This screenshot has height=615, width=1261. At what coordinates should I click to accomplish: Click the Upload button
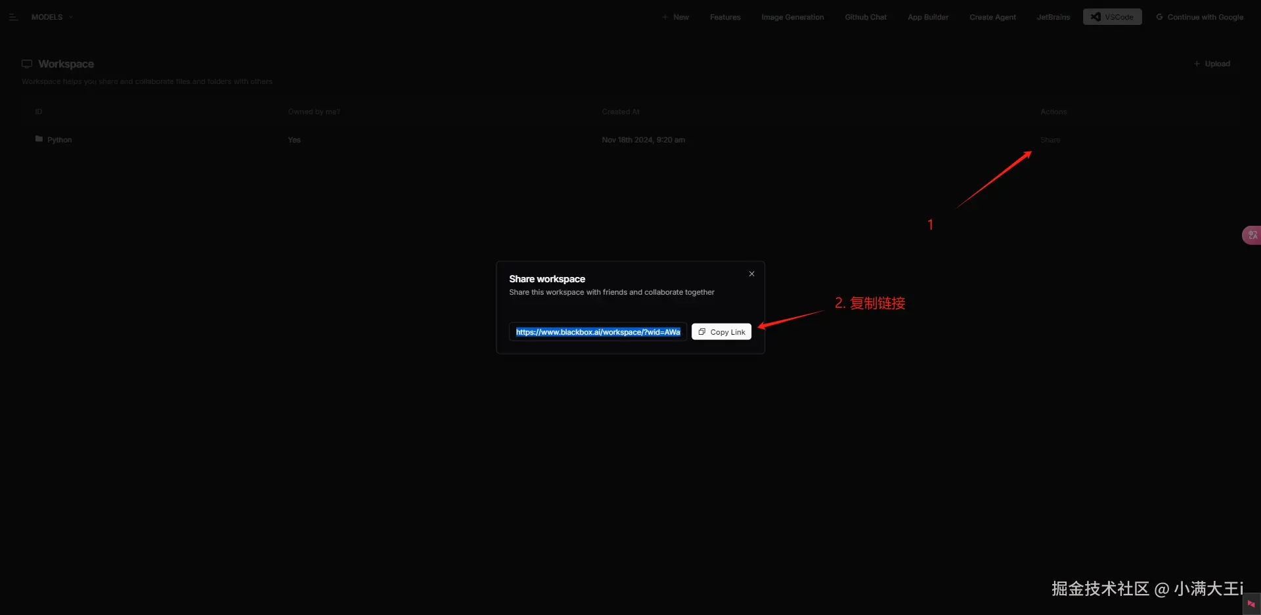click(x=1212, y=64)
